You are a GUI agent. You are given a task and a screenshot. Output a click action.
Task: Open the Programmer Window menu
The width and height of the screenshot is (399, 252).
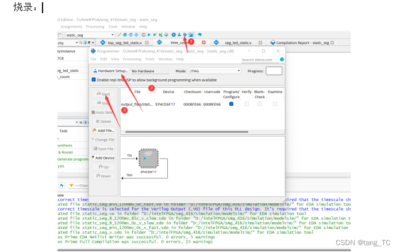pos(166,59)
